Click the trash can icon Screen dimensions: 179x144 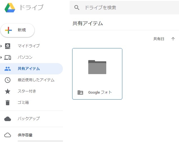click(x=8, y=103)
